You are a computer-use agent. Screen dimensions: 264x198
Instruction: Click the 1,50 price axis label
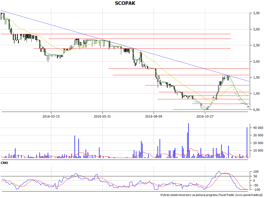(x=257, y=77)
